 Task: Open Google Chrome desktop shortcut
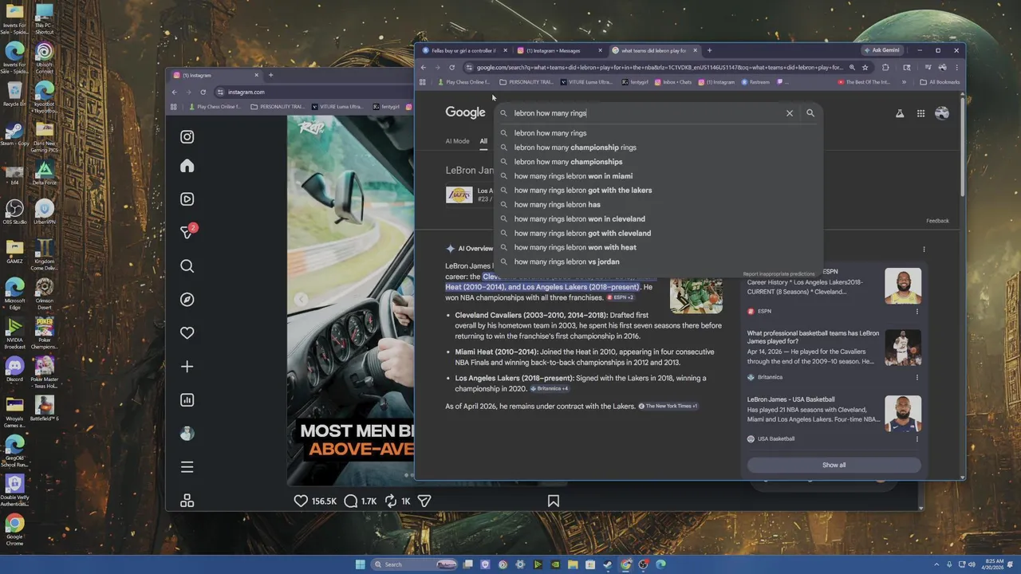14,528
